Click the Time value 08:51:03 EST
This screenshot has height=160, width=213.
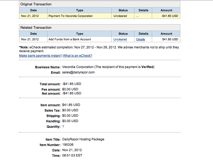[72, 155]
